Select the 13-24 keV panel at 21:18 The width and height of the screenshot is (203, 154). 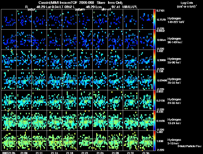(x=70, y=120)
